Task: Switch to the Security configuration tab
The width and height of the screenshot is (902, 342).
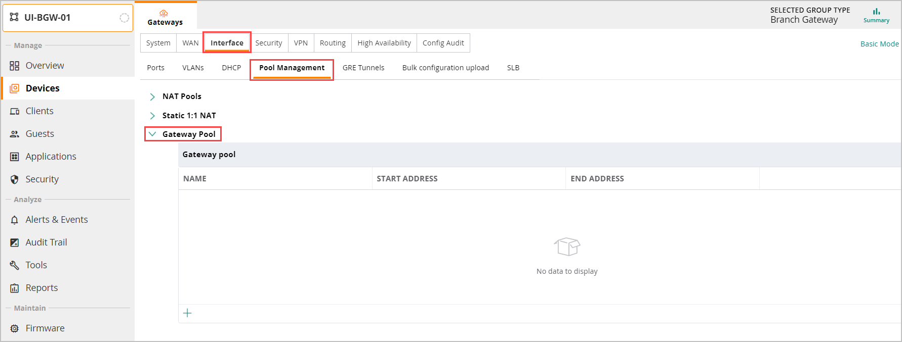Action: (269, 43)
